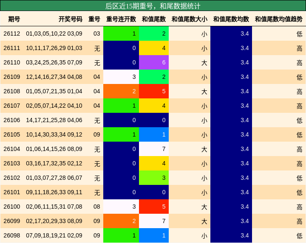306x243 pixels.
Task: Click draw numbers 03,24,25,26,35 07,09
Action: [54, 62]
